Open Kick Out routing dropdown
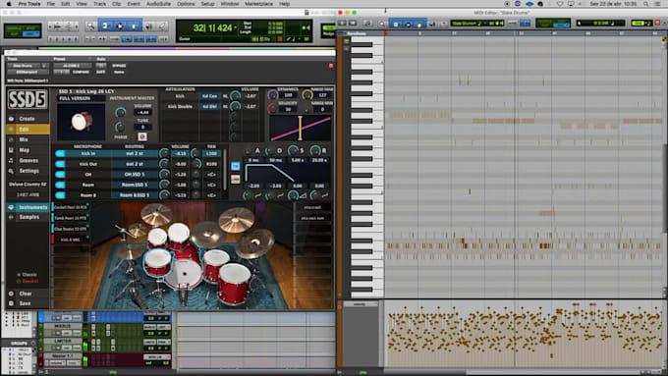 (x=135, y=164)
